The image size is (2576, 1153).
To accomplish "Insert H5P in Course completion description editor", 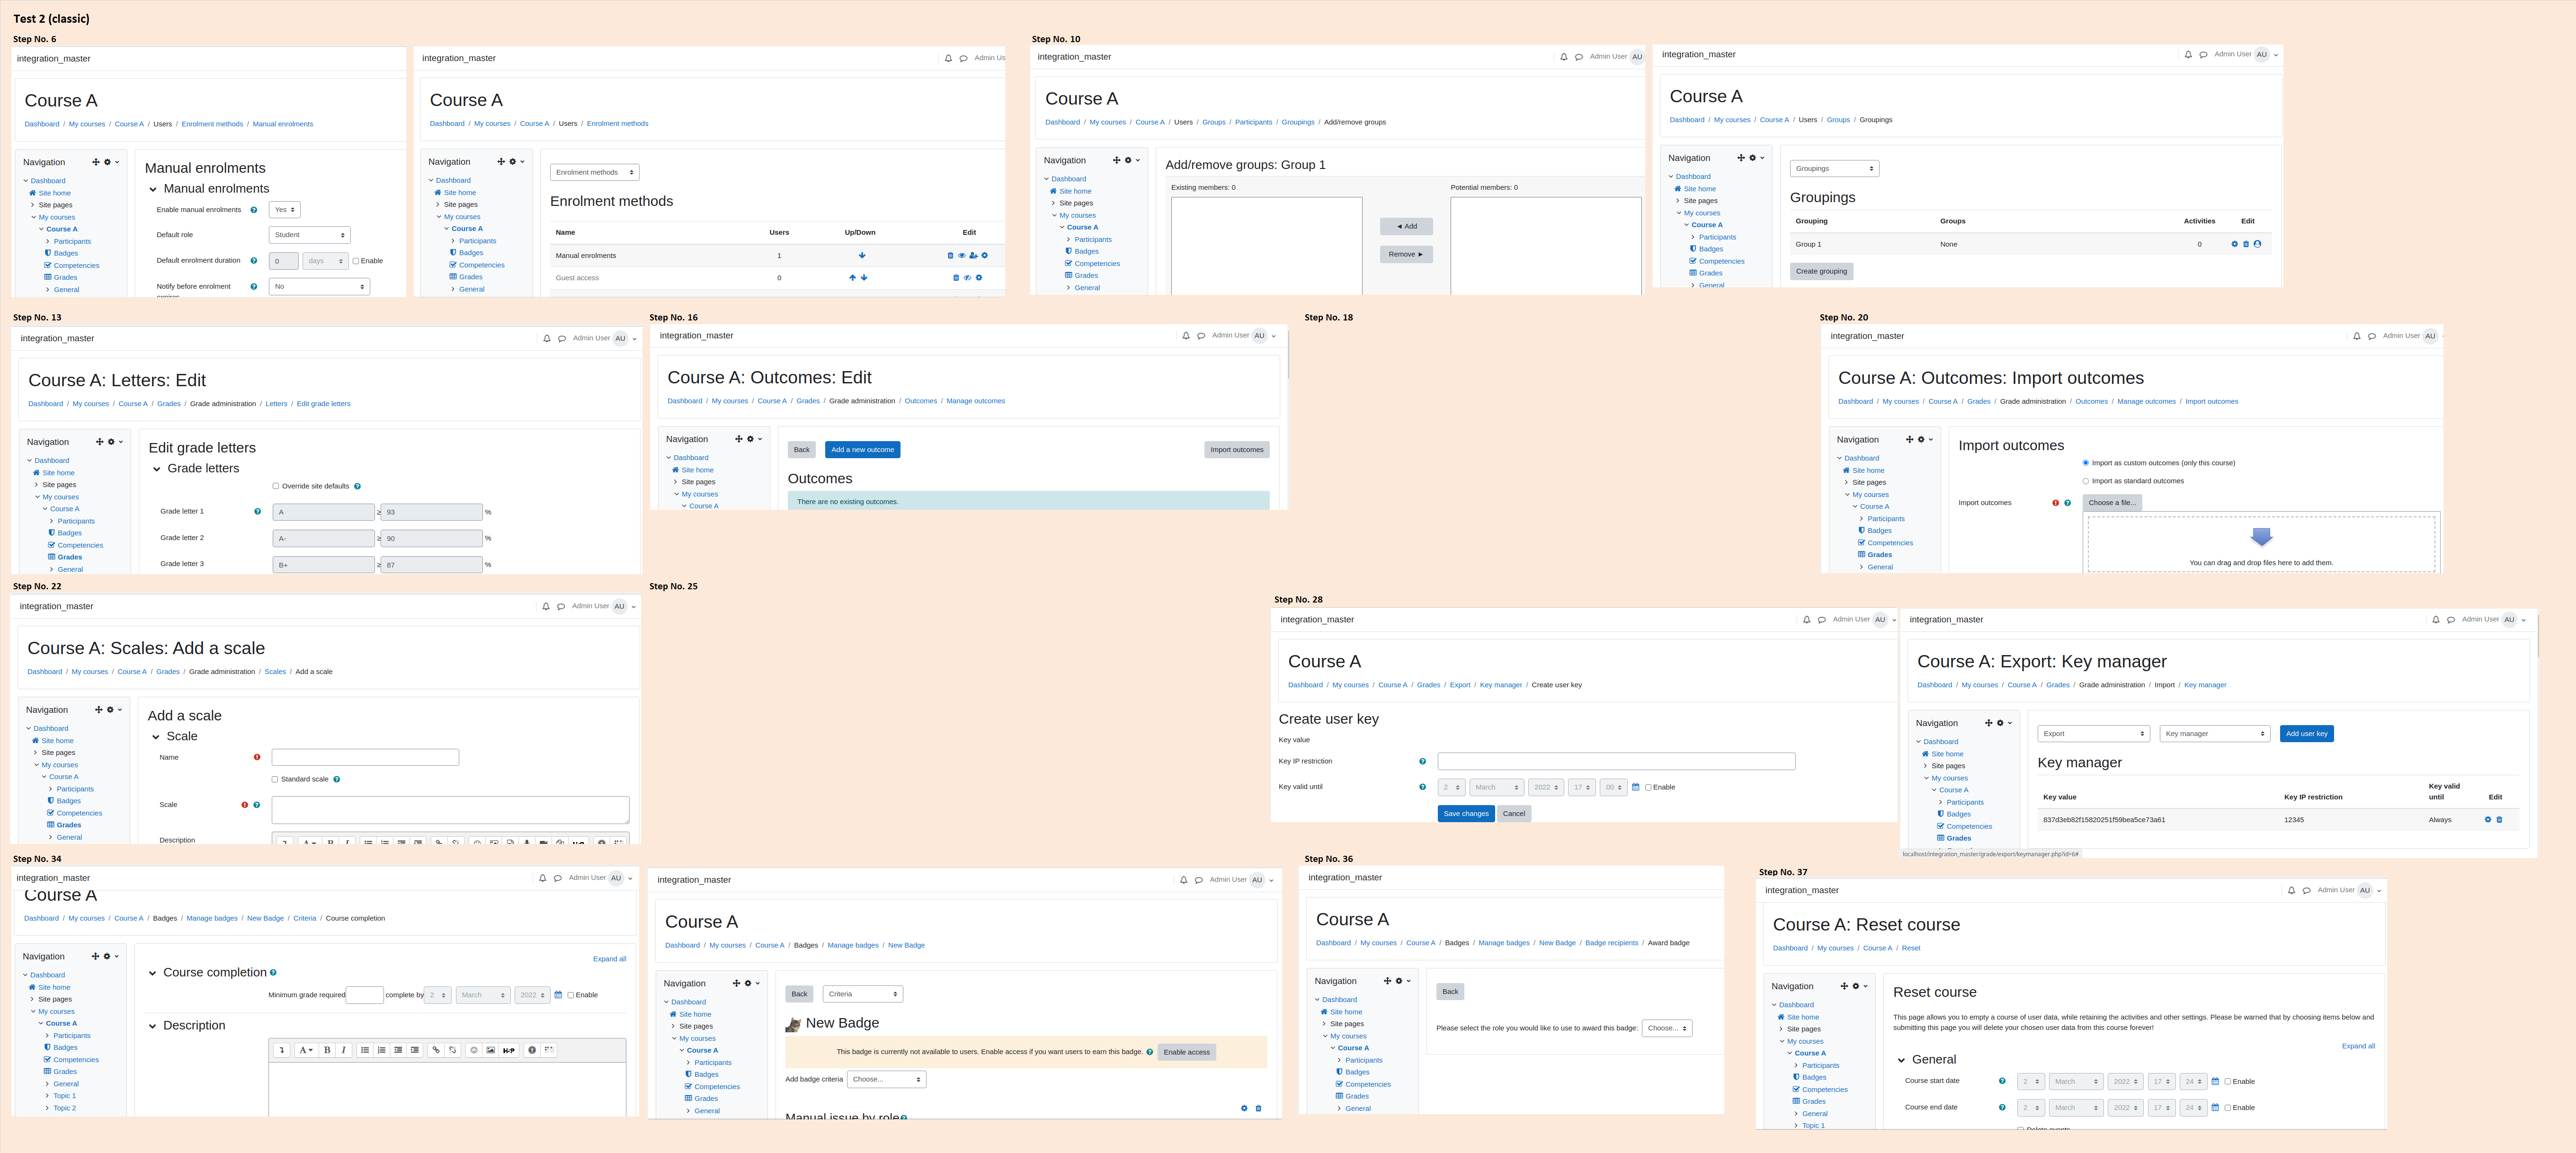I will click(x=509, y=1050).
